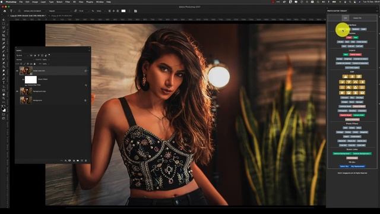The height and width of the screenshot is (214, 380).
Task: Select the Rectangle shape tool
Action: [x=4, y=90]
